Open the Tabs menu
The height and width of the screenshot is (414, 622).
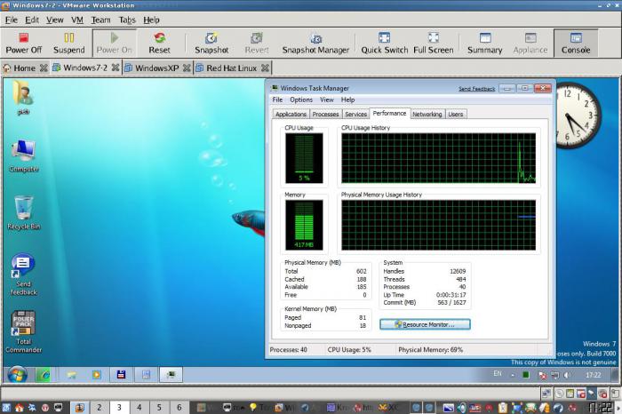[x=127, y=20]
